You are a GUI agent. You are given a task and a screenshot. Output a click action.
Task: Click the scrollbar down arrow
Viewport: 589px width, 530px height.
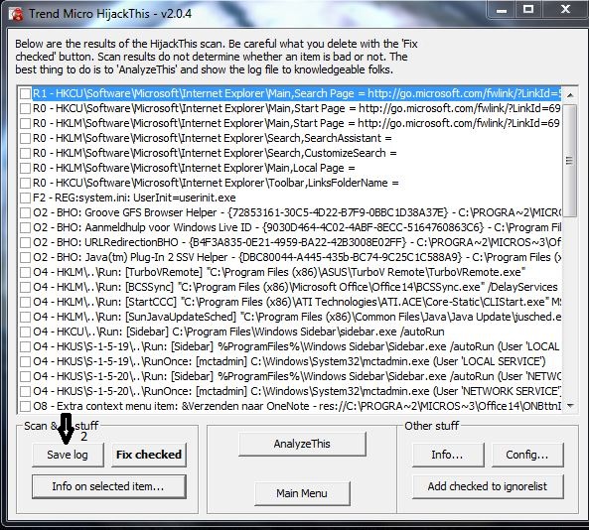tap(570, 405)
